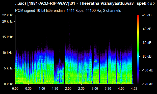Image resolution: width=157 pixels, height=94 pixels.
Task: Click the 10 kHz frequency label
Action: [7, 53]
